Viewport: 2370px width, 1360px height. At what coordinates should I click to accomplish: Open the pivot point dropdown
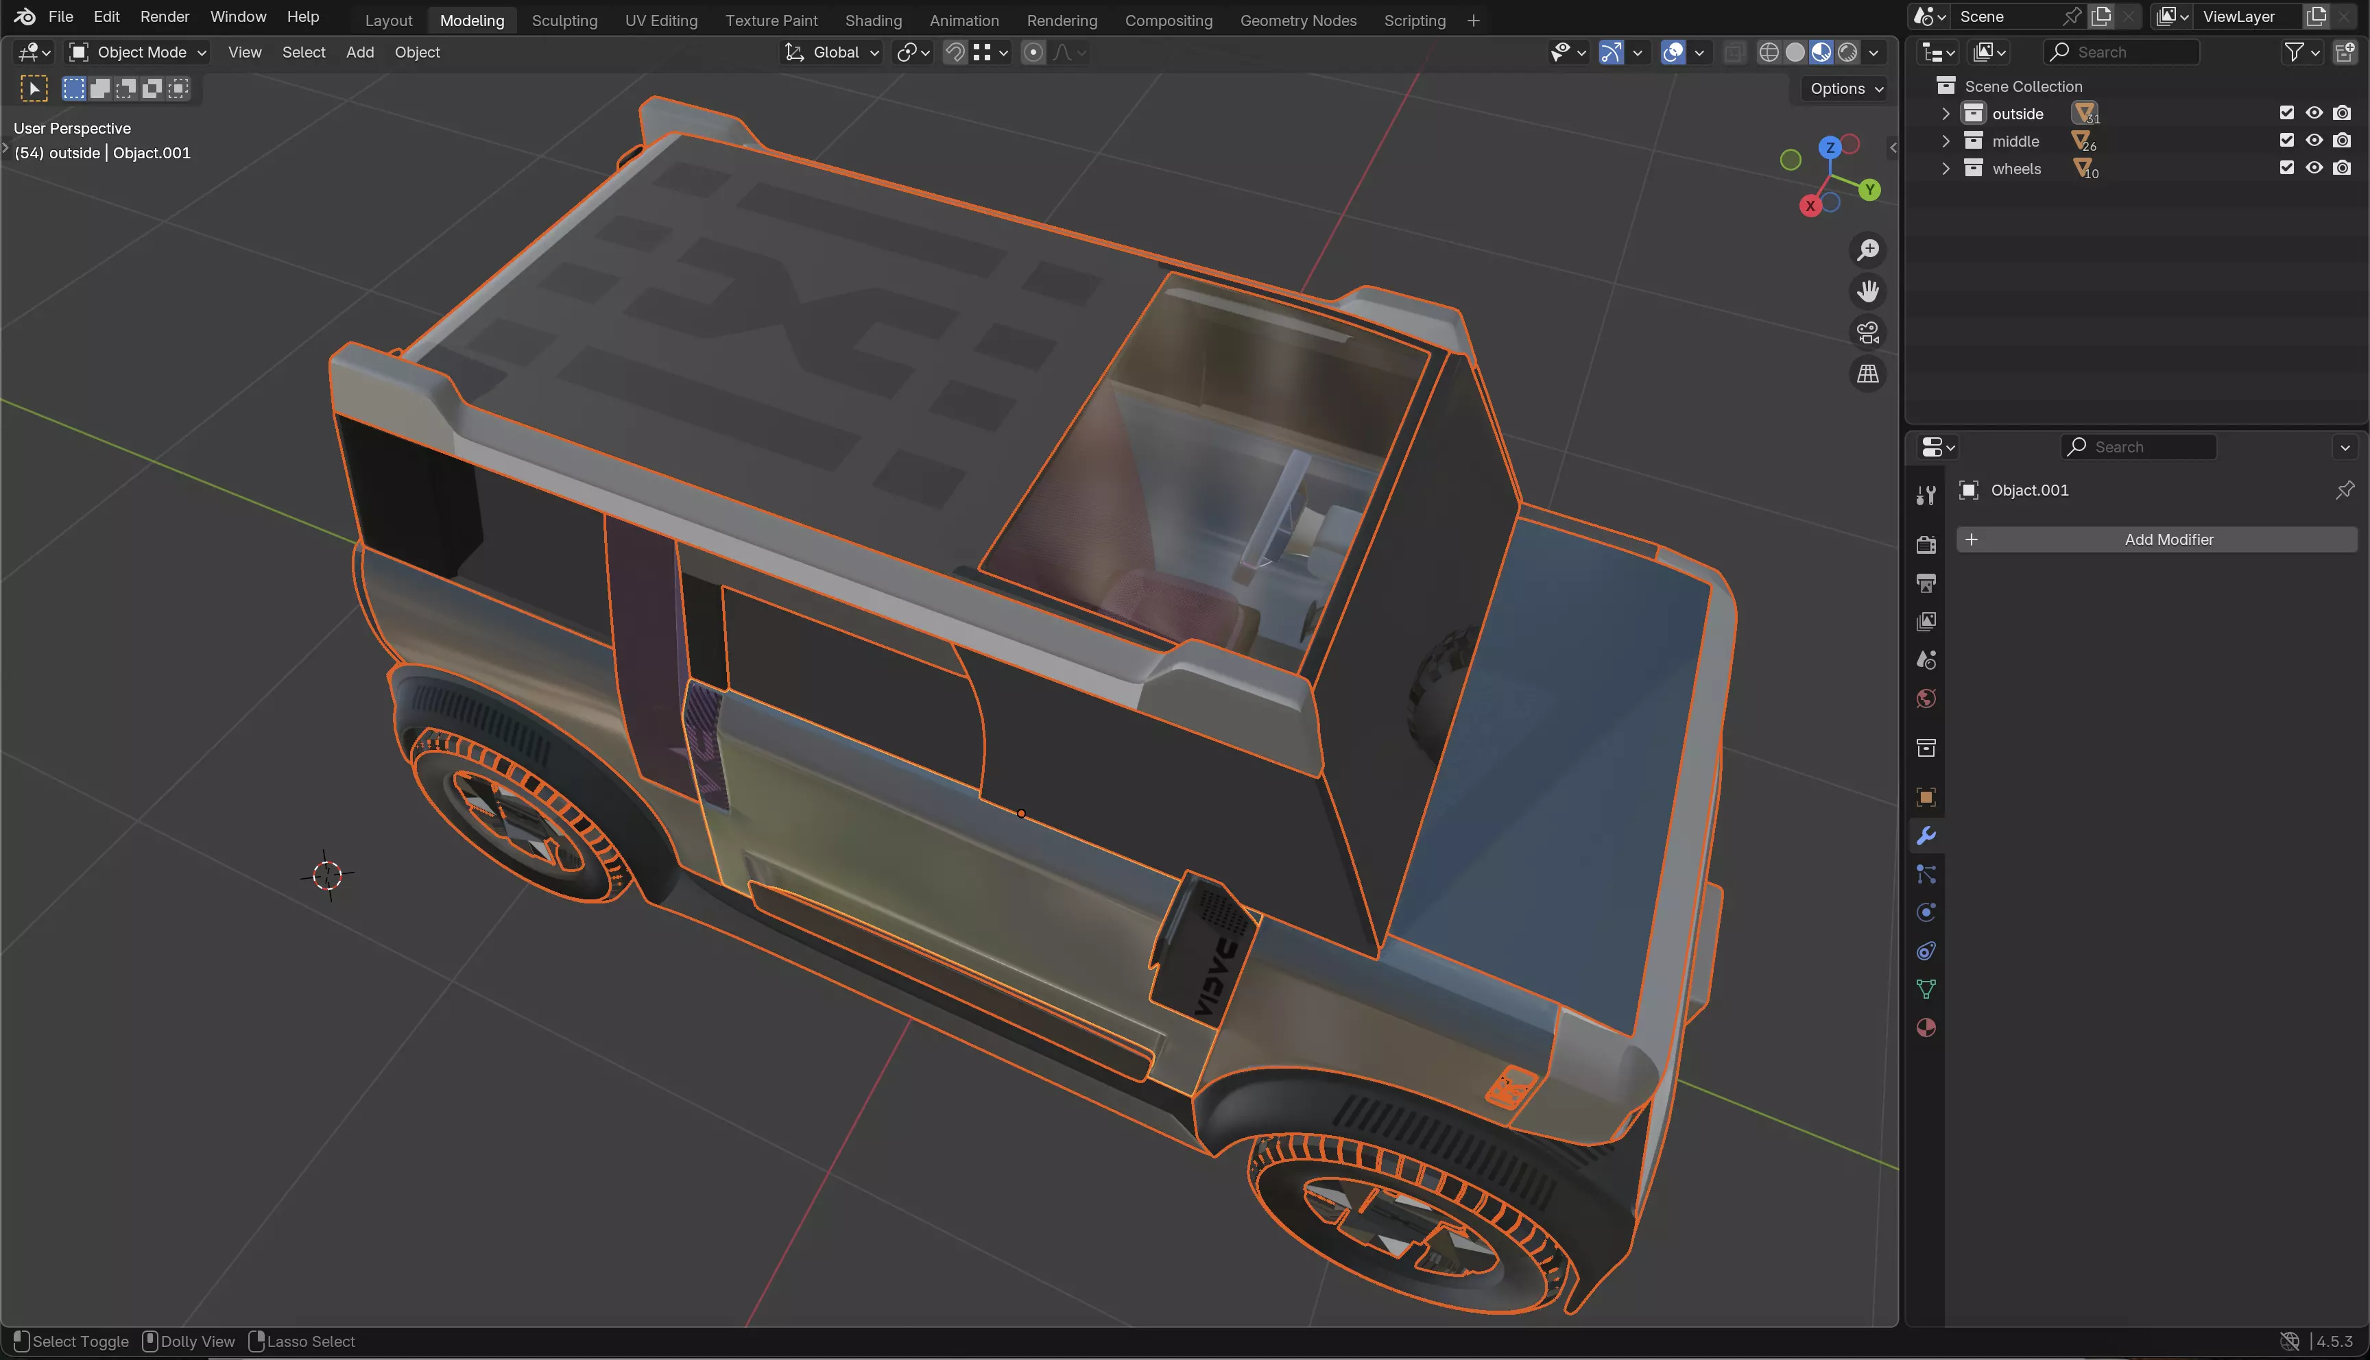click(913, 52)
